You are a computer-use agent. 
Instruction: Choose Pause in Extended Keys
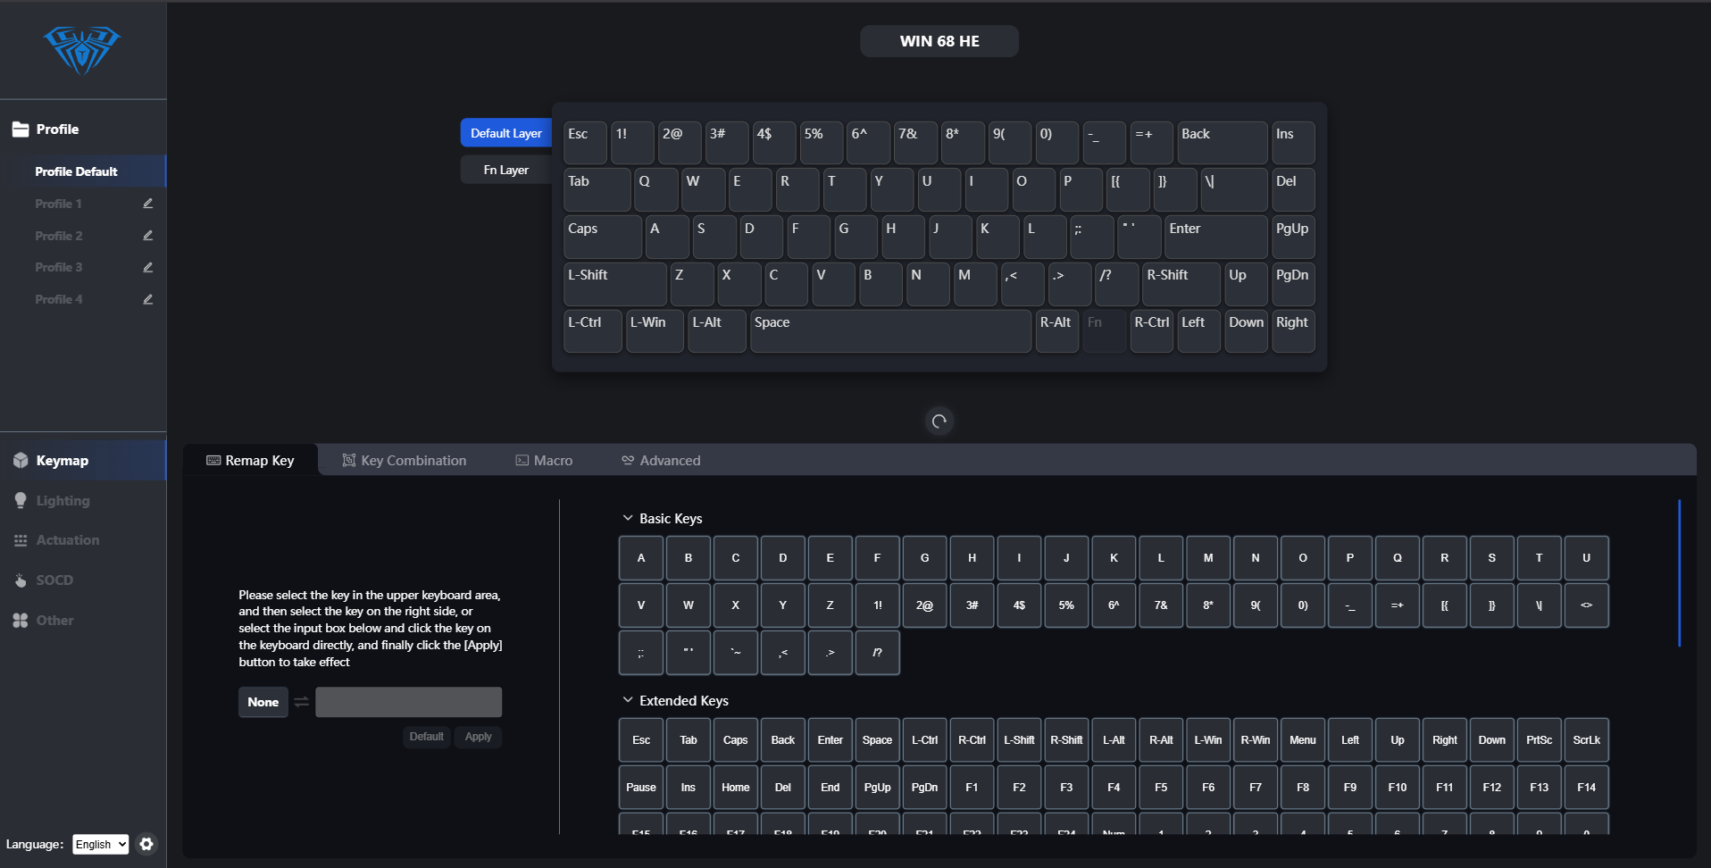click(x=641, y=788)
